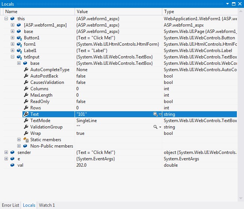Select the MaxLength property name
The image size is (244, 209).
41,95
